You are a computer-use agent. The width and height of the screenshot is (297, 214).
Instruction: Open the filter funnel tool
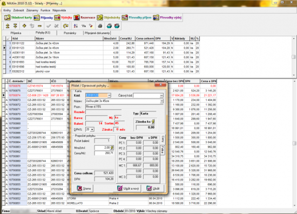click(84, 26)
